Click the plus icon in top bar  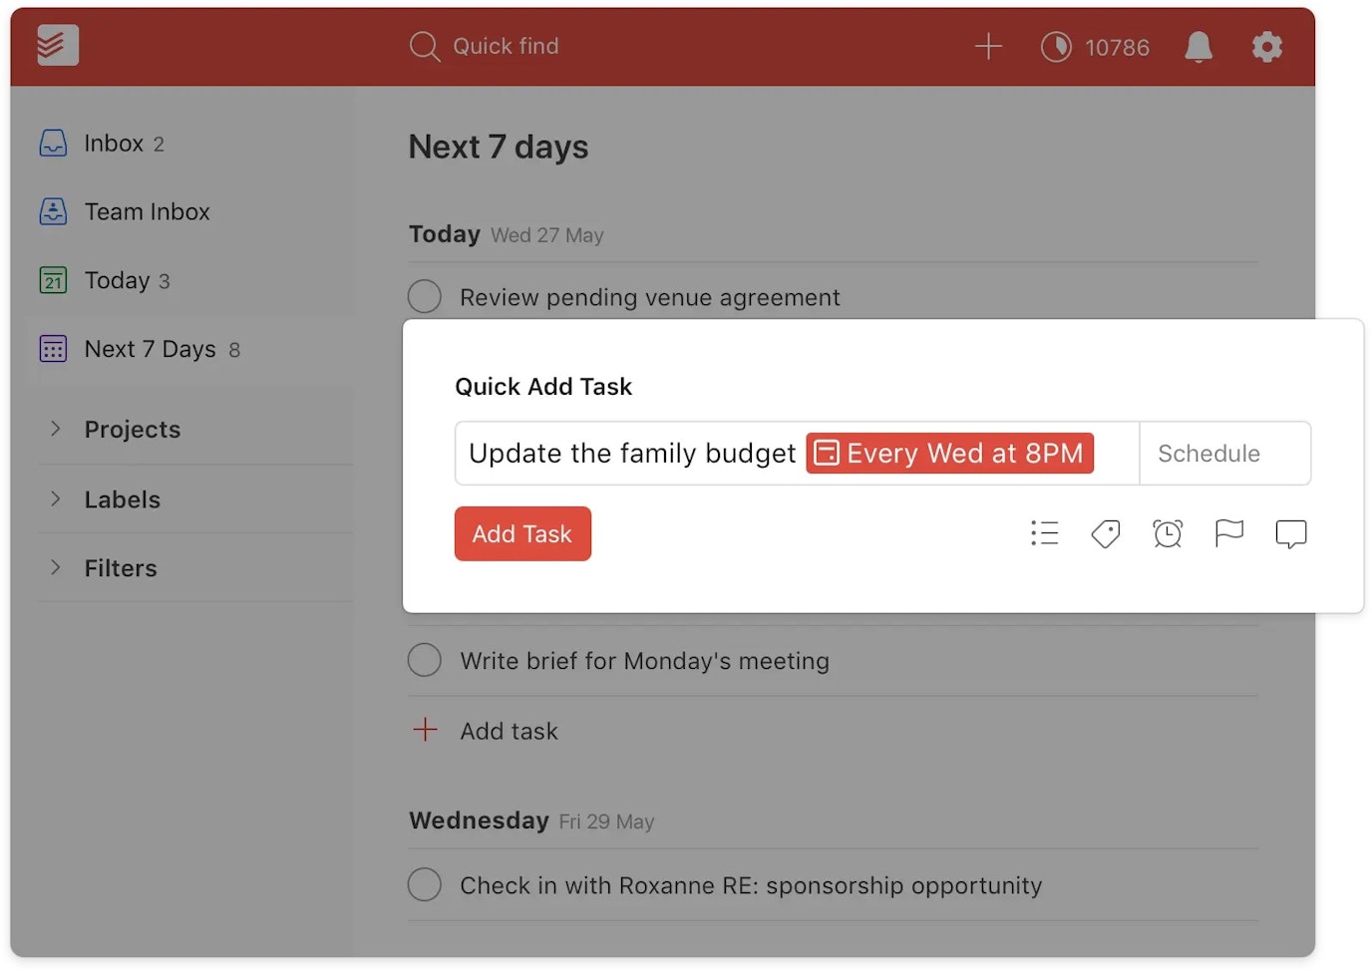[x=988, y=47]
